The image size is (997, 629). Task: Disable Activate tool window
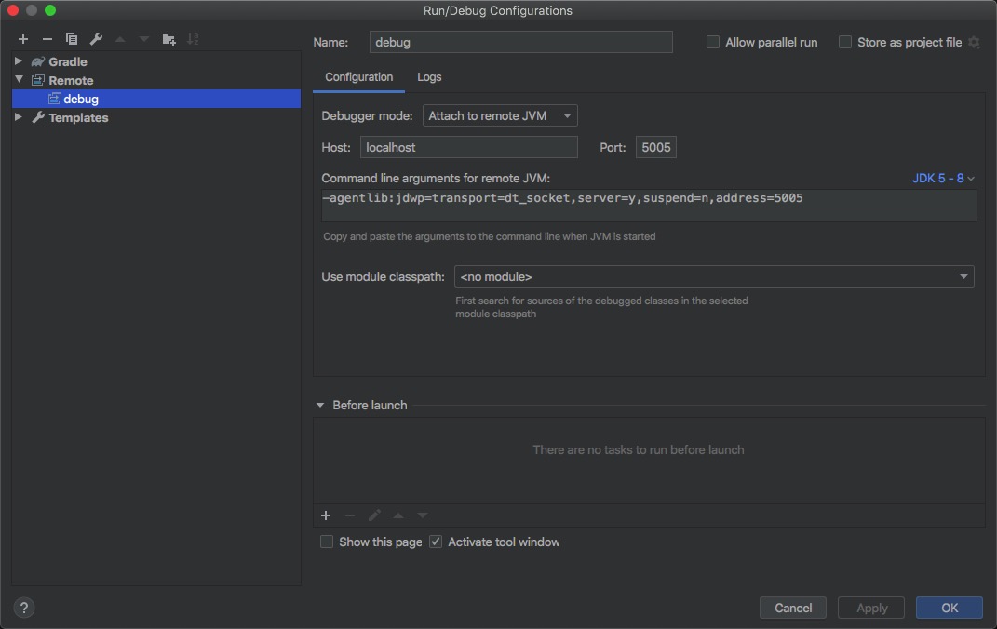pos(436,542)
